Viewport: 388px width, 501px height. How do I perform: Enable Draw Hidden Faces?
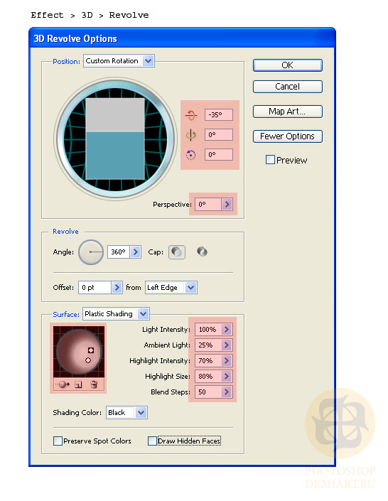click(x=152, y=441)
